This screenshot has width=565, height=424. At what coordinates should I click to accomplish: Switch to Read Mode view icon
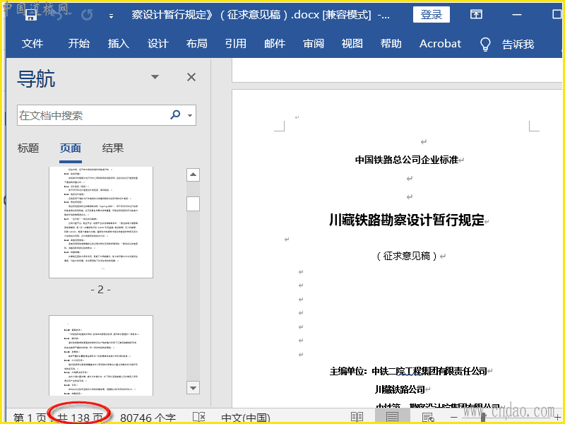point(357,418)
